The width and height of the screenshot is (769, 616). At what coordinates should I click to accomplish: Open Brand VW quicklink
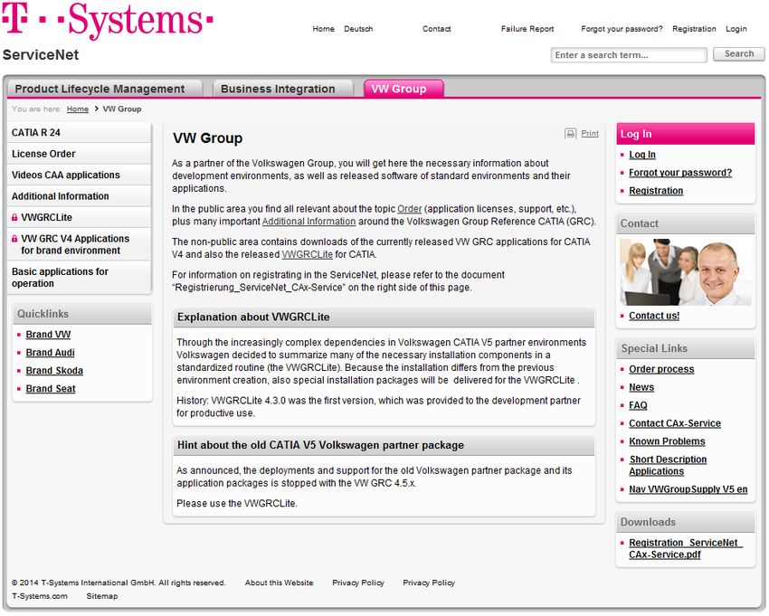coord(48,335)
